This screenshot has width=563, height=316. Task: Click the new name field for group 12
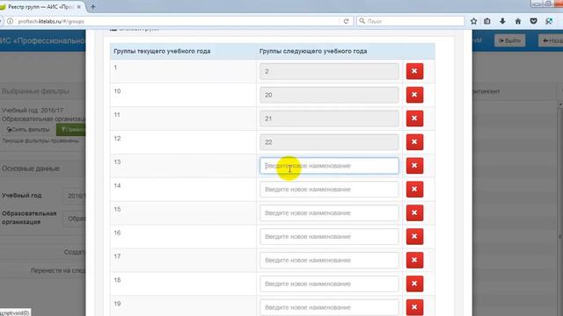click(329, 142)
